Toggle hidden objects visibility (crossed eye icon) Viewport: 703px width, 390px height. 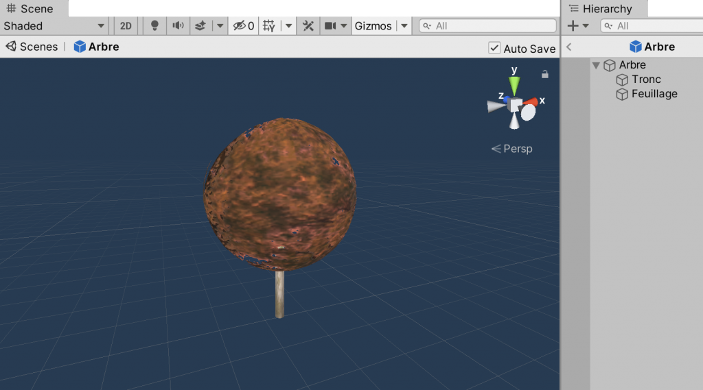pyautogui.click(x=239, y=26)
